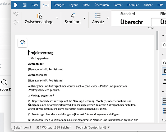Click the application logo icon

[x=16, y=5]
